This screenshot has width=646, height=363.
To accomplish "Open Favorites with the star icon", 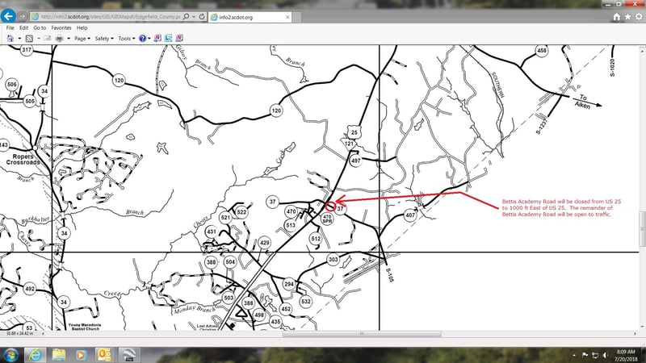I will [x=627, y=17].
